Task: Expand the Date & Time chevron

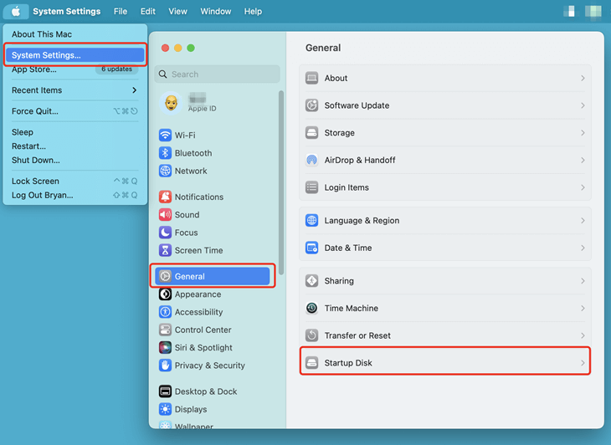Action: pos(583,248)
